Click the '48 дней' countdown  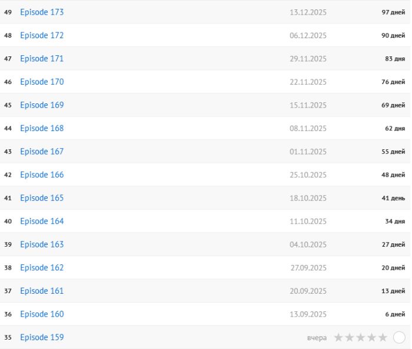pos(393,175)
